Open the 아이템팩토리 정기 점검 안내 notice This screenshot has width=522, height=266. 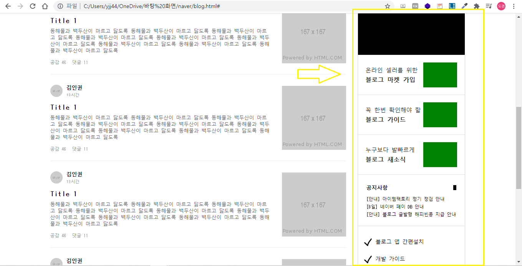coord(406,199)
